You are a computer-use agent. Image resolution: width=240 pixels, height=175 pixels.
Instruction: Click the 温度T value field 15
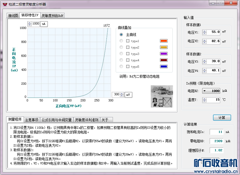click(x=213, y=100)
